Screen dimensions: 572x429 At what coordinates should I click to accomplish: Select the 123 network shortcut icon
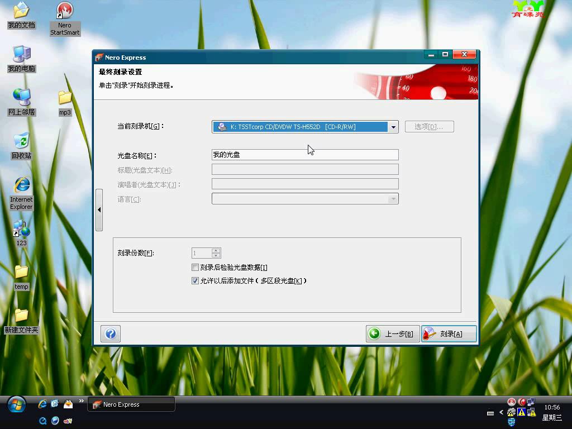click(x=21, y=233)
